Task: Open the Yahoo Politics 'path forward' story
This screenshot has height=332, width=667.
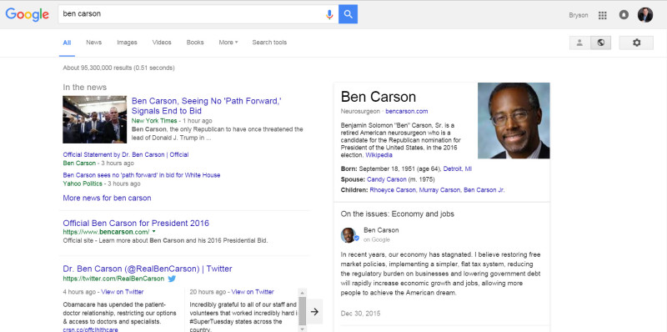Action: [x=141, y=175]
